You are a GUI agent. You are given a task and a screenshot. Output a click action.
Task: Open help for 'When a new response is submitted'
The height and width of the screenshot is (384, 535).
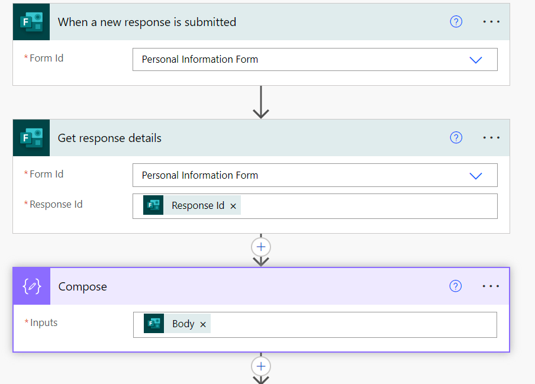456,22
